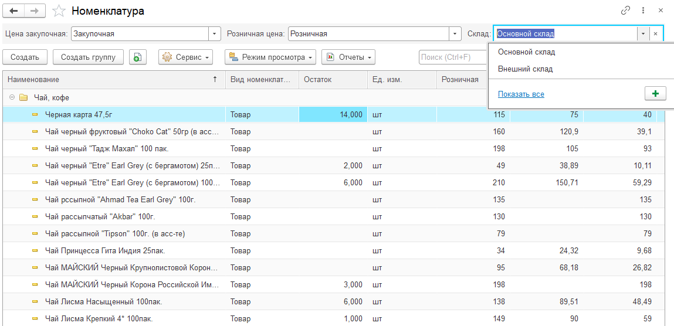Open the Сервис dropdown menu

point(186,57)
